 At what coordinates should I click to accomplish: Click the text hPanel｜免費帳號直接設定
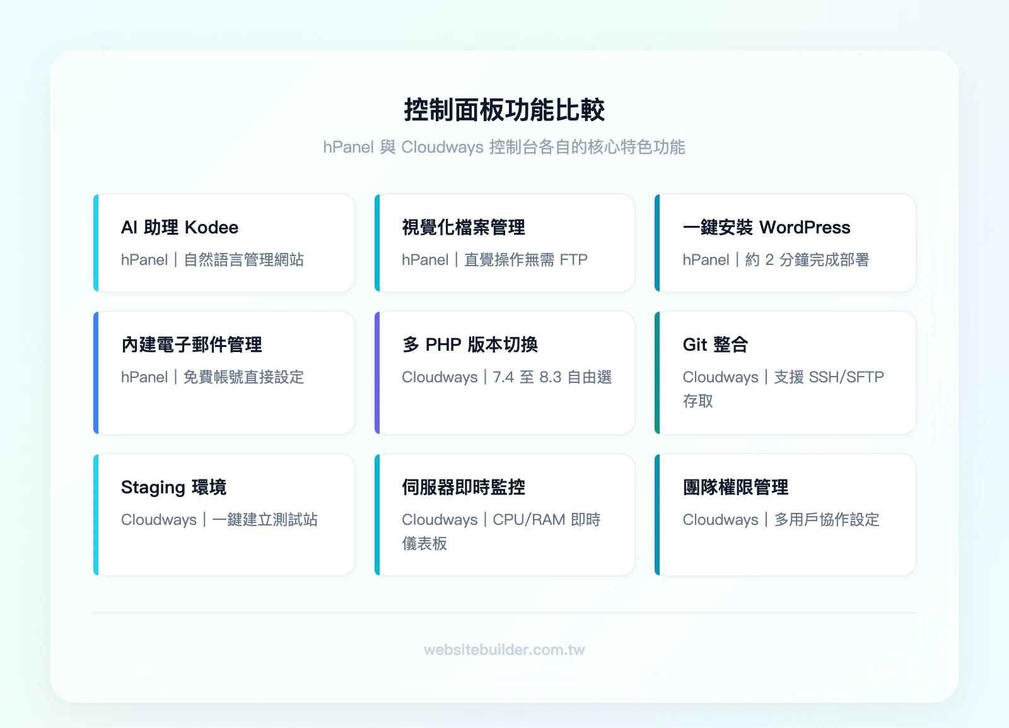[213, 377]
